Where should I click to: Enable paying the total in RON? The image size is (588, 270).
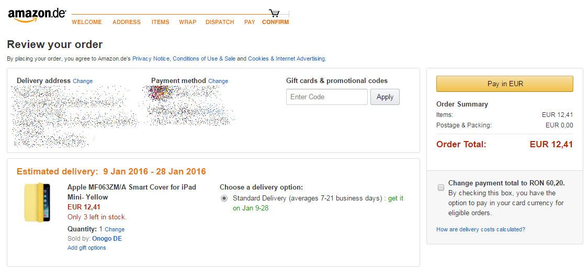441,187
